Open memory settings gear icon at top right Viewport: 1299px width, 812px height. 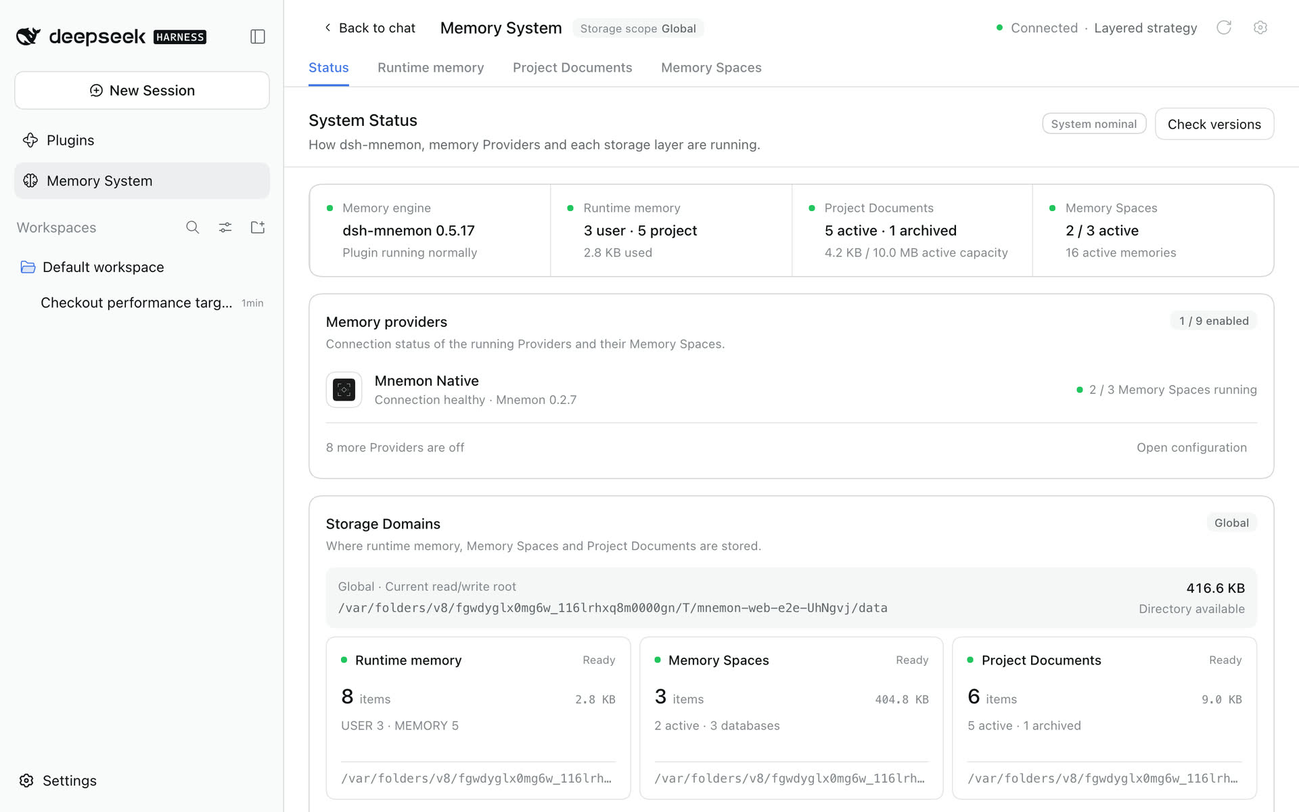pyautogui.click(x=1260, y=28)
